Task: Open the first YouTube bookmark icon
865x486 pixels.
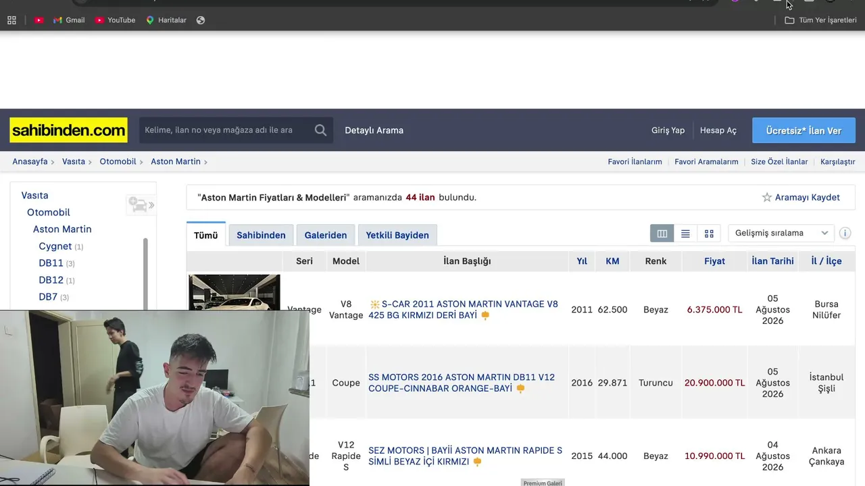Action: pyautogui.click(x=39, y=20)
